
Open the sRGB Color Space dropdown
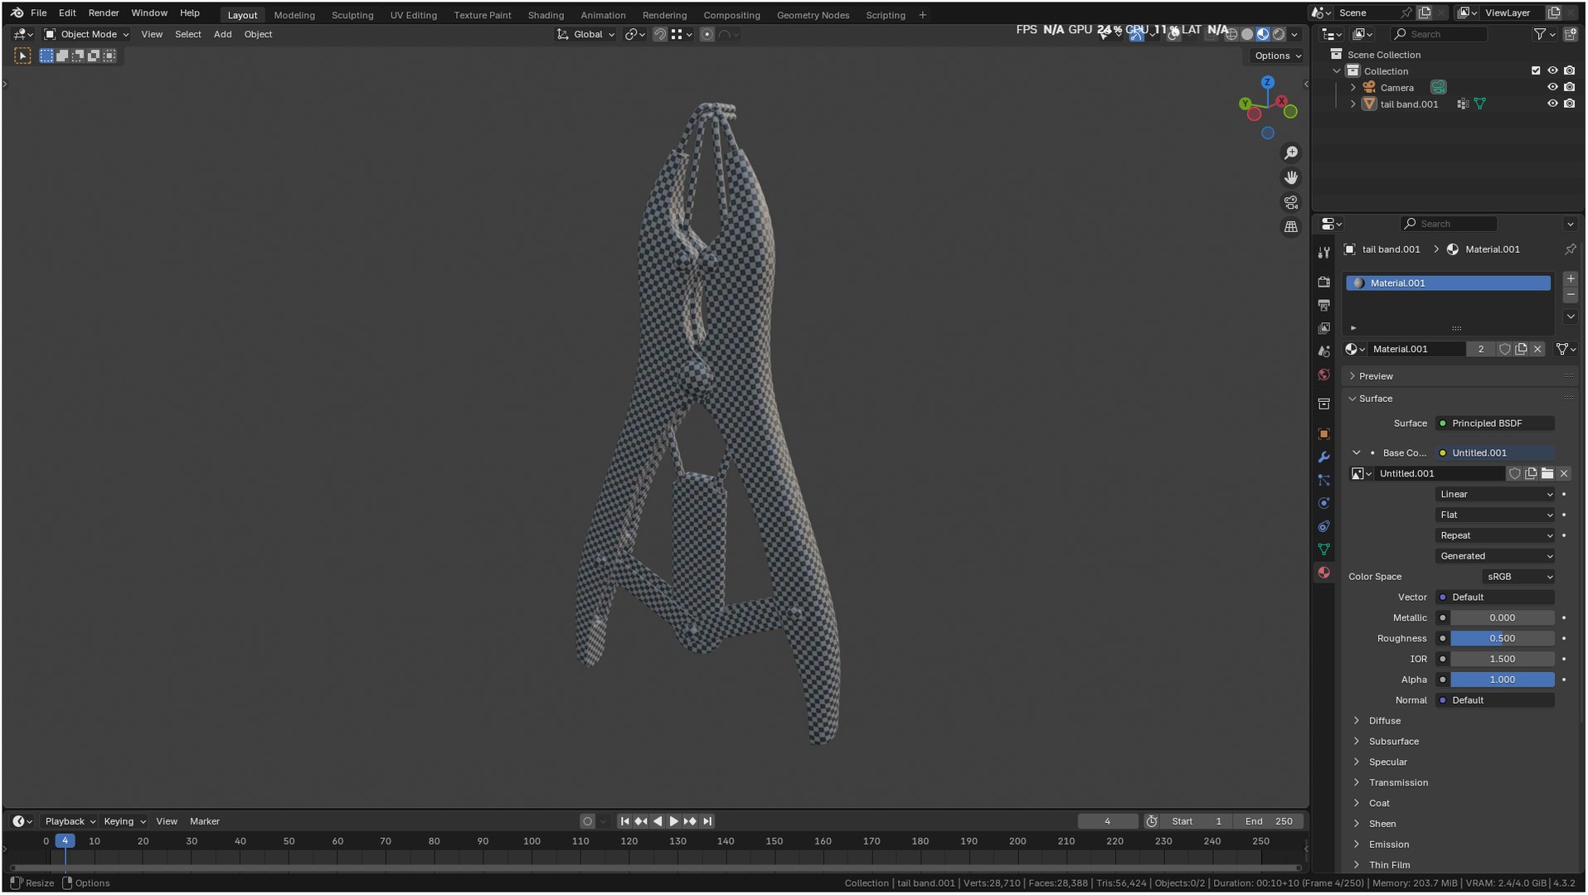pos(1518,577)
